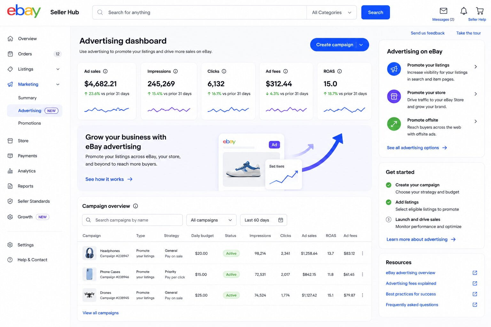Viewport: 491px width, 327px height.
Task: Click the Promote your listings megaphone icon
Action: (x=394, y=69)
